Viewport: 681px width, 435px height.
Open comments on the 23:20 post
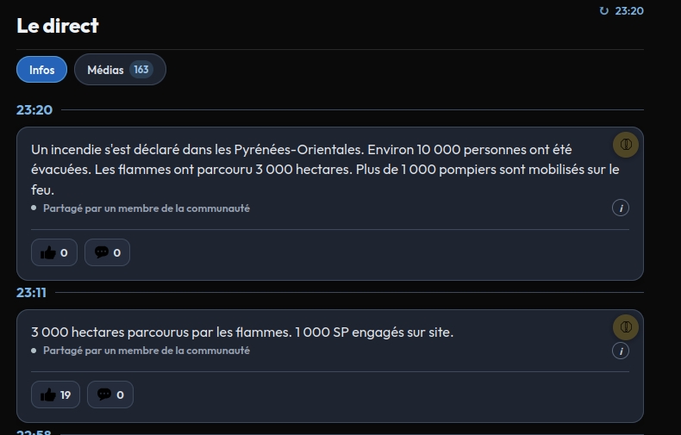[x=107, y=252]
